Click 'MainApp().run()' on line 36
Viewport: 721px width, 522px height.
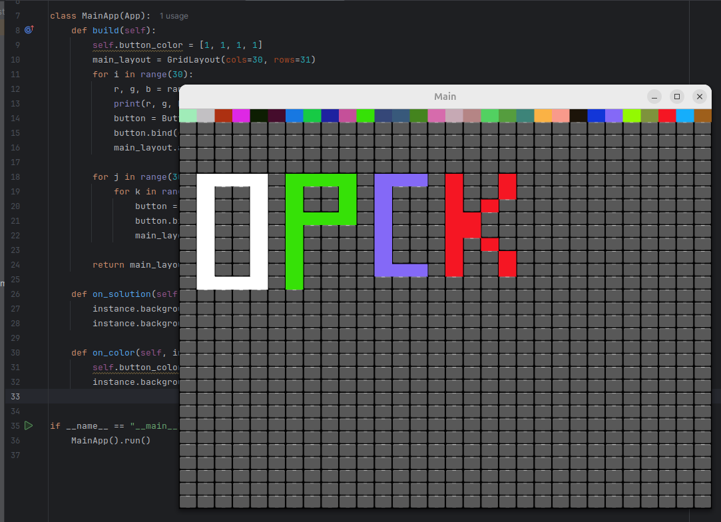pyautogui.click(x=111, y=441)
